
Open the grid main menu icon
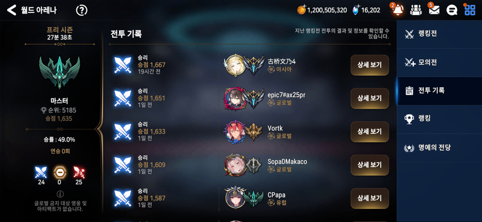tap(470, 10)
